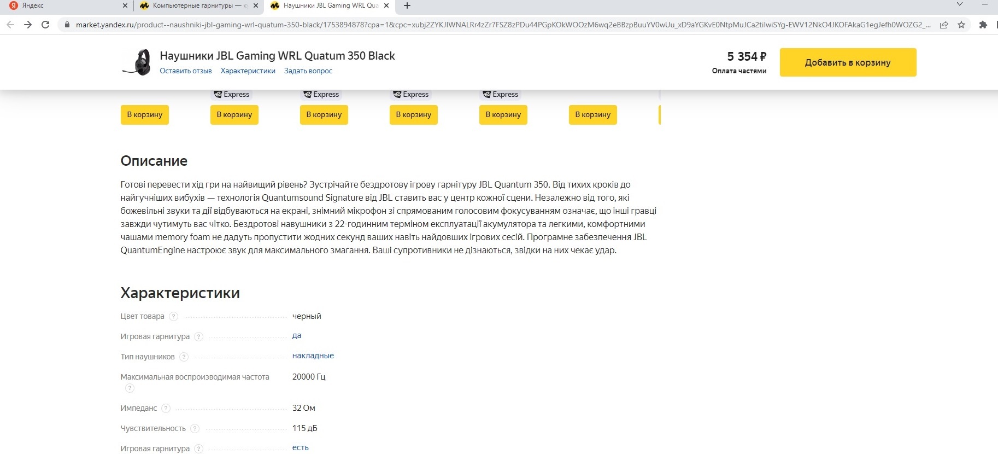998x454 pixels.
Task: Click the черный color value
Action: point(307,316)
